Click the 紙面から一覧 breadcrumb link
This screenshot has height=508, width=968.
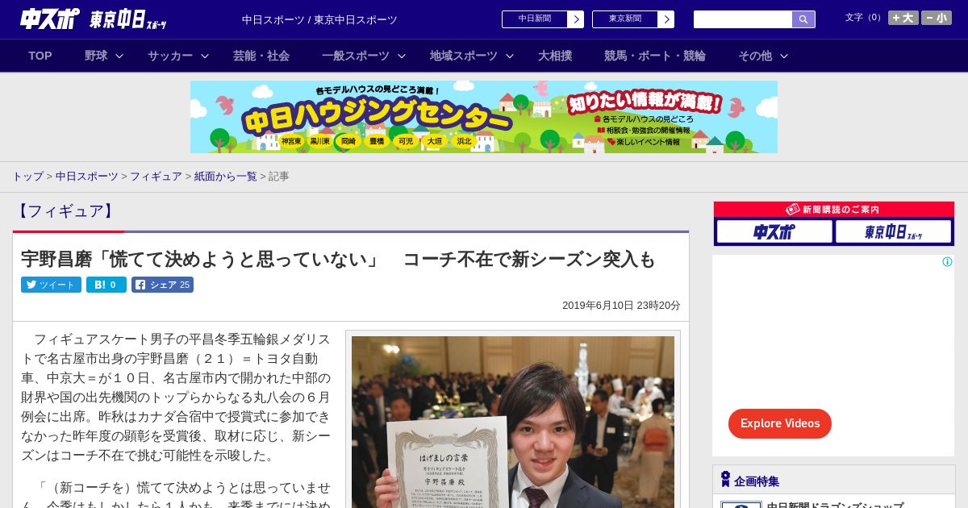coord(226,177)
